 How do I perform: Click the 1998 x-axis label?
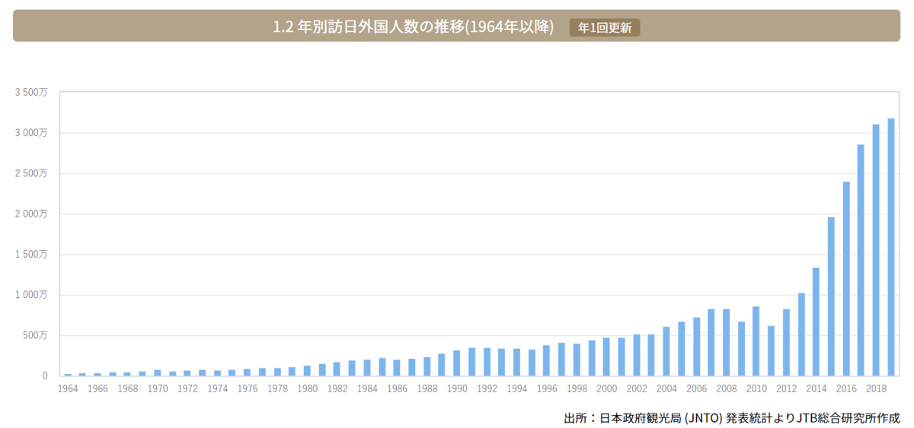(577, 388)
